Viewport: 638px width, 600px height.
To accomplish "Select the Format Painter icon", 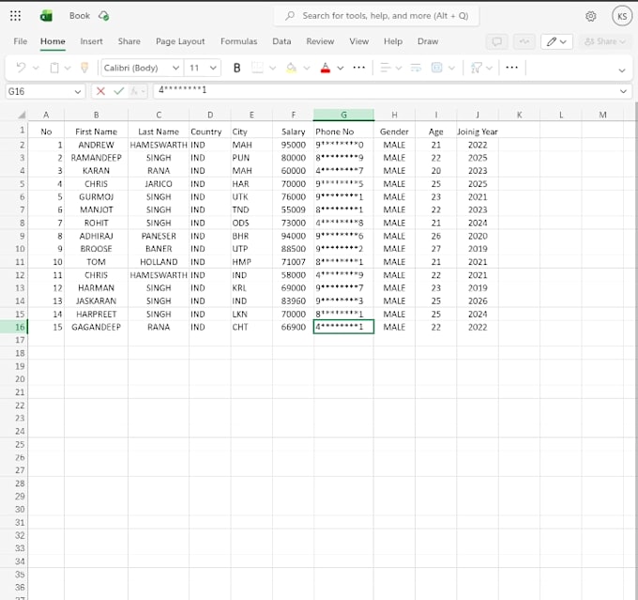I will 84,68.
